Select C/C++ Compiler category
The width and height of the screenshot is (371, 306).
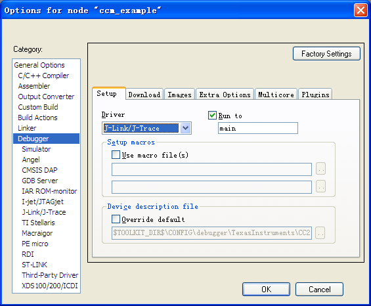point(43,76)
